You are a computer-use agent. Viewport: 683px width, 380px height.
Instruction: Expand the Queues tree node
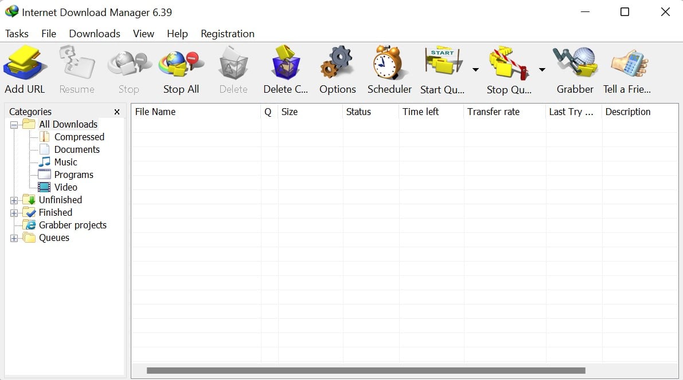(14, 238)
